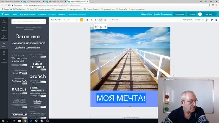This screenshot has width=219, height=123.
Task: Click the Поделиться button
Action: click(179, 14)
